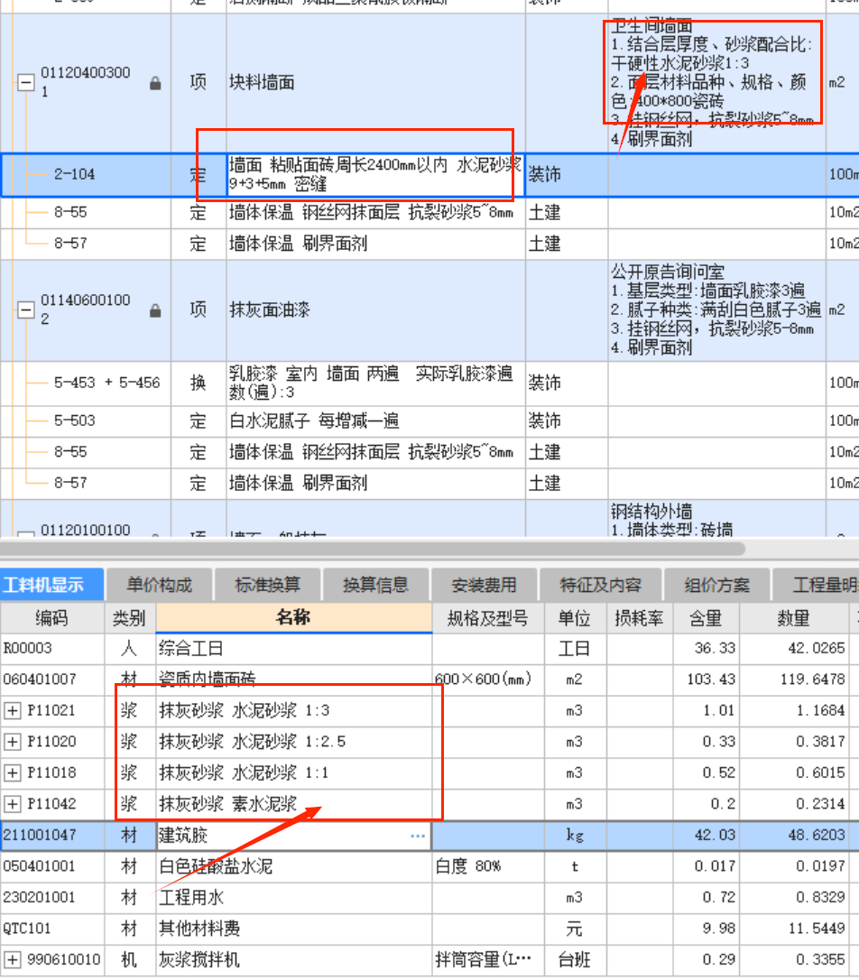
Task: Click the horizontal scrollbar of upper table
Action: 373,549
